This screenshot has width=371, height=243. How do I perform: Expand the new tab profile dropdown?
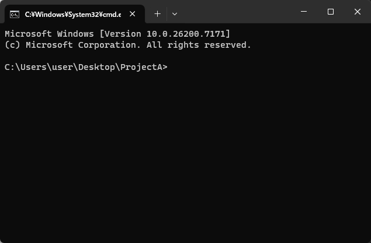174,13
